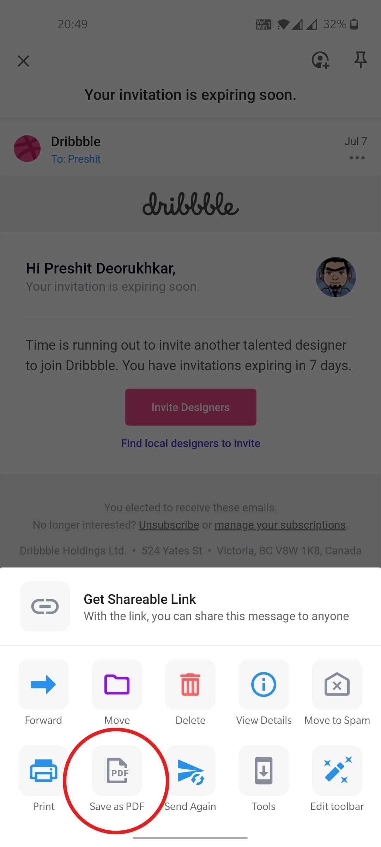The height and width of the screenshot is (847, 381).
Task: Tap the Dribbble sender avatar
Action: [27, 149]
